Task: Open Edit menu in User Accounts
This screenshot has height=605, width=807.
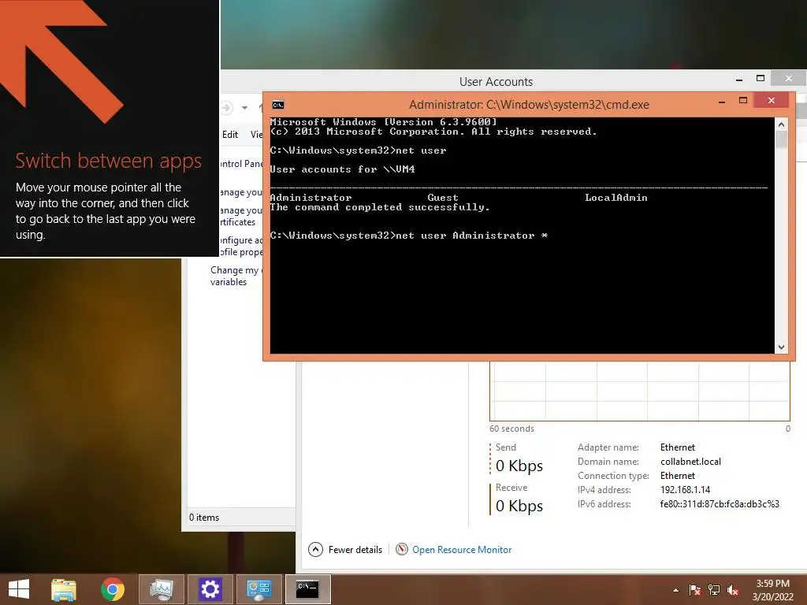Action: [x=230, y=134]
